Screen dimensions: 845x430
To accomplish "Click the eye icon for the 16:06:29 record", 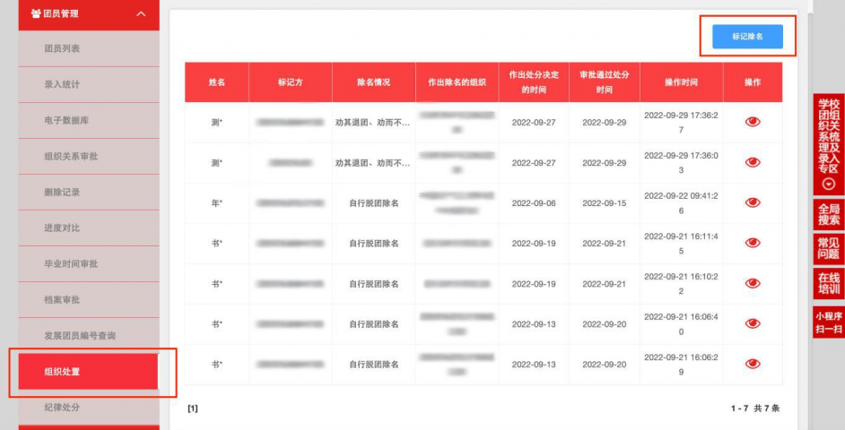I will tap(752, 364).
